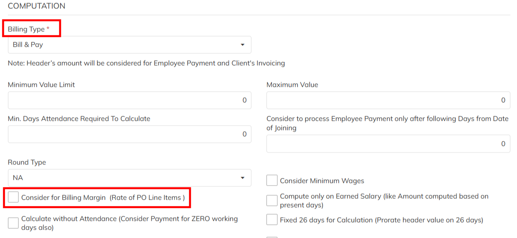Click the COMPUTATION section heading
Viewport: 517px width, 238px height.
tap(37, 6)
